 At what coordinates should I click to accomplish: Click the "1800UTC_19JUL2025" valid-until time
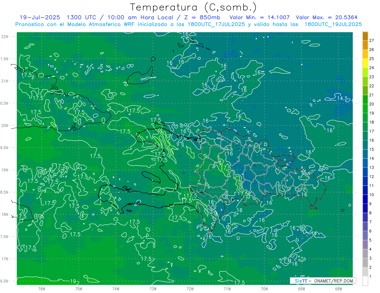[333, 24]
